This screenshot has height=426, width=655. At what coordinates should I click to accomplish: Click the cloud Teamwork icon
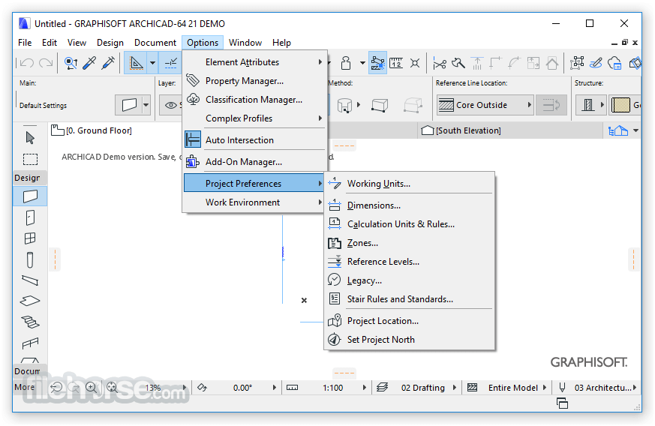click(x=614, y=63)
